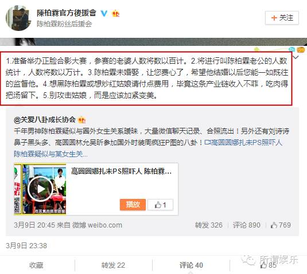The width and height of the screenshot is (307, 274).
Task: Select the 转发 22 tab
Action: pyautogui.click(x=113, y=265)
